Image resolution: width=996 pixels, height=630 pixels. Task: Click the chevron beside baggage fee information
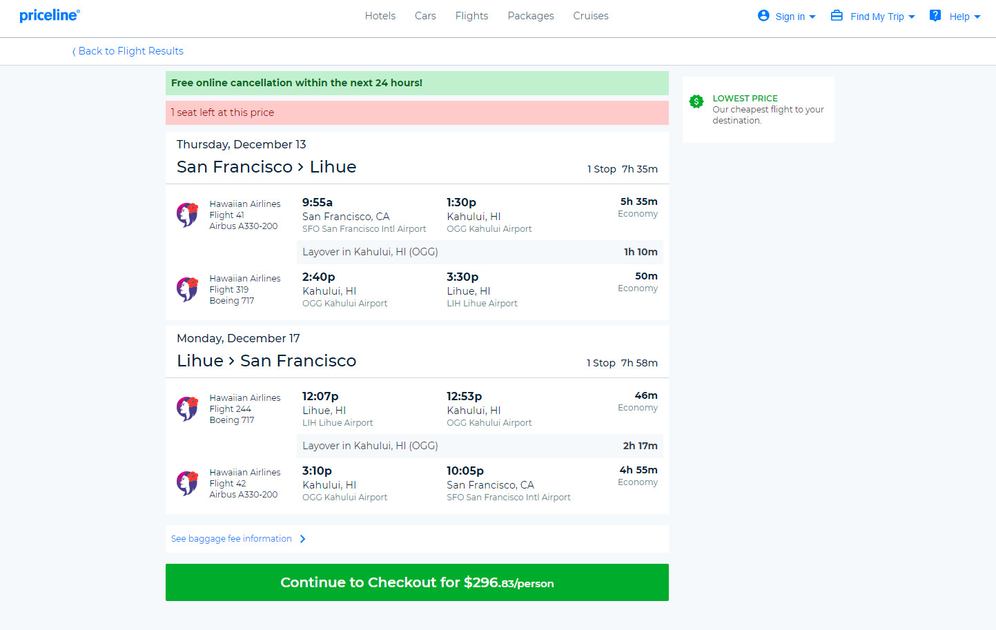[302, 539]
